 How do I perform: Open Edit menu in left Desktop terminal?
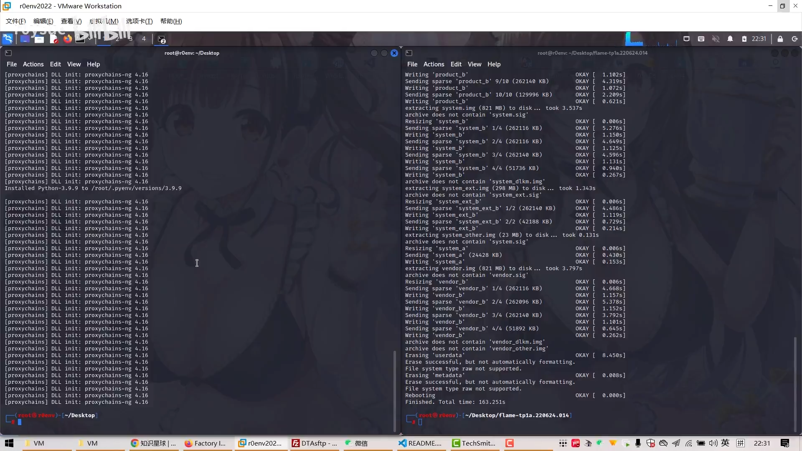pyautogui.click(x=55, y=64)
